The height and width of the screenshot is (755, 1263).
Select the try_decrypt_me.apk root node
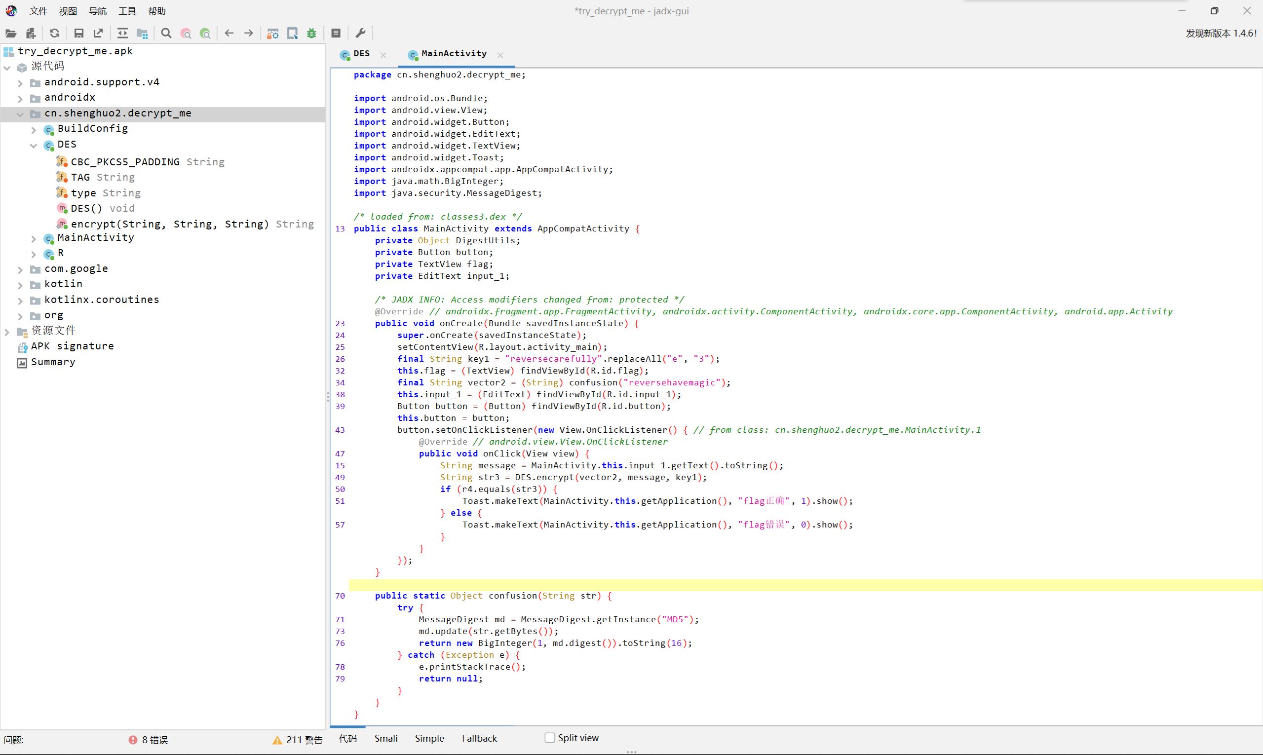coord(75,51)
